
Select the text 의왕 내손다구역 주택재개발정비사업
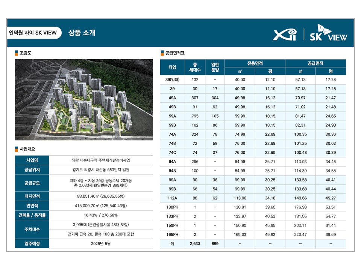pyautogui.click(x=101, y=160)
